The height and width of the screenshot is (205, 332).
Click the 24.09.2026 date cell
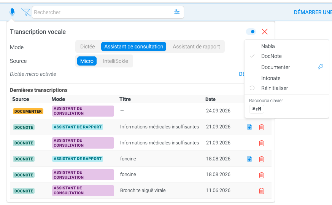tap(218, 111)
